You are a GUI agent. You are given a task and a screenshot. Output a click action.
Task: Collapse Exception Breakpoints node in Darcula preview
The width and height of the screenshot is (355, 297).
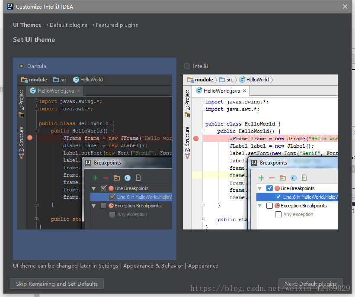94,206
